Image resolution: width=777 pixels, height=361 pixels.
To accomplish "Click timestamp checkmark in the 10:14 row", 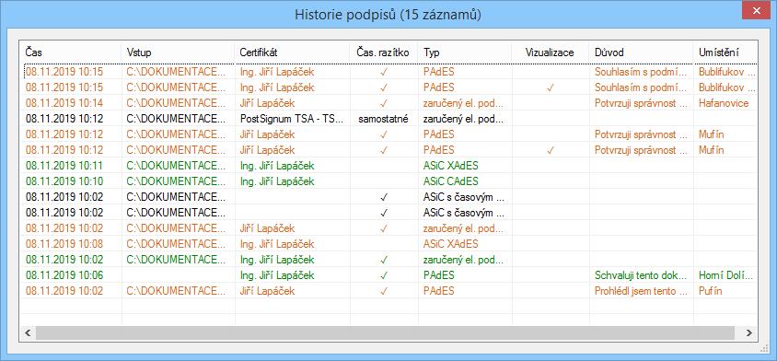I will click(384, 103).
